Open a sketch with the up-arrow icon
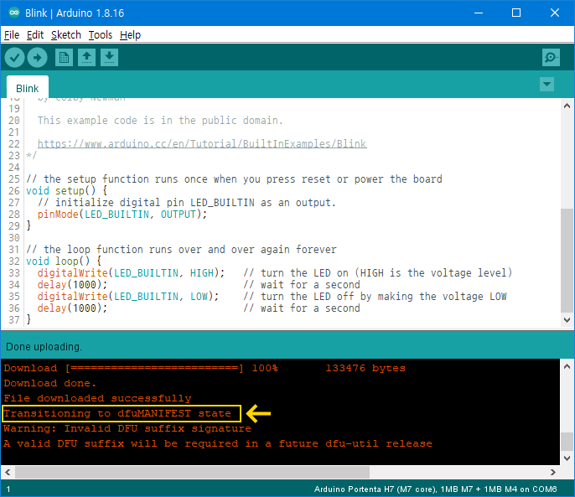575x497 pixels. [x=87, y=58]
